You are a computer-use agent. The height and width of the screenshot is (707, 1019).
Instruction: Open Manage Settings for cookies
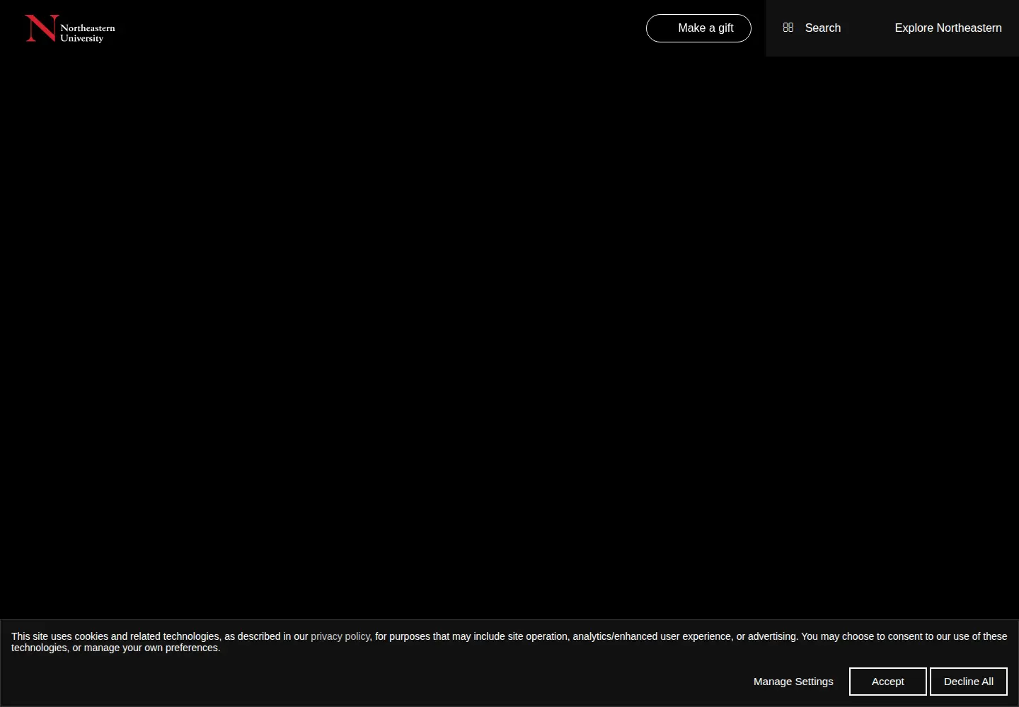[x=793, y=682]
